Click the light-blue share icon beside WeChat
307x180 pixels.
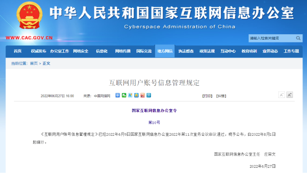[130, 95]
